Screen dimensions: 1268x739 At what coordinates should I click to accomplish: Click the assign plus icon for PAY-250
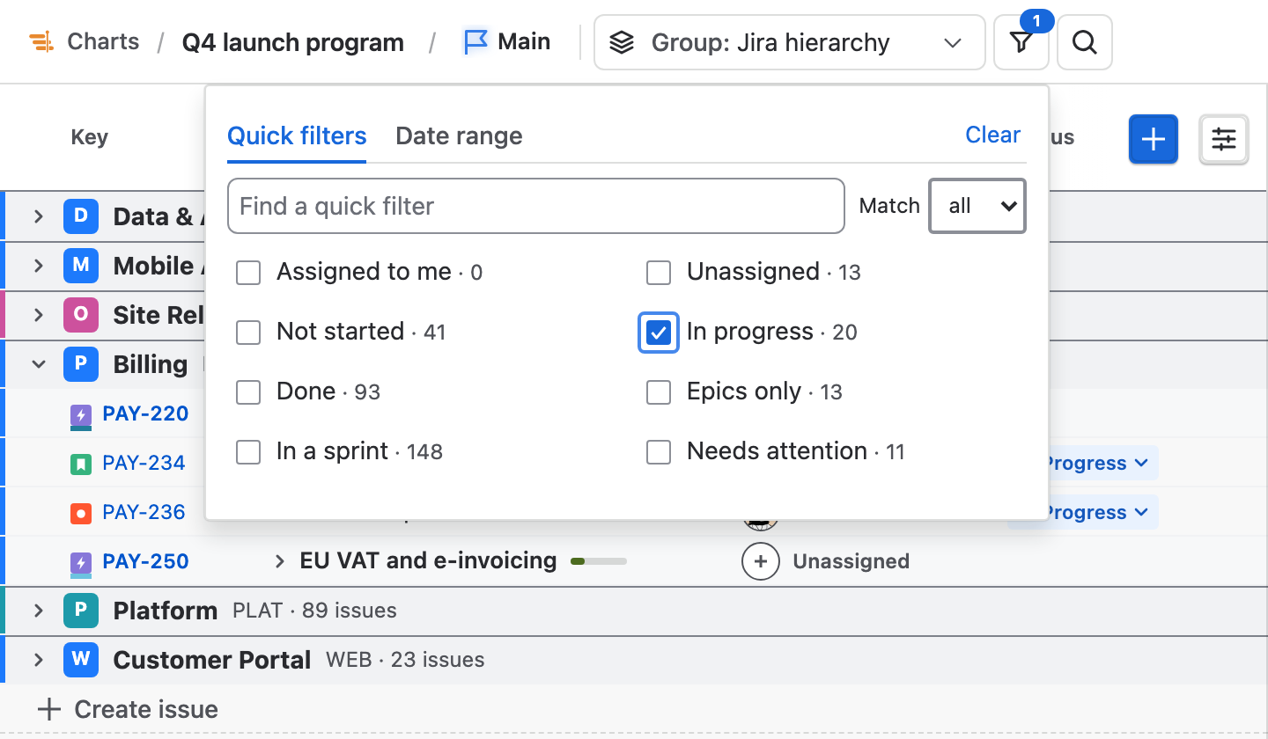761,561
